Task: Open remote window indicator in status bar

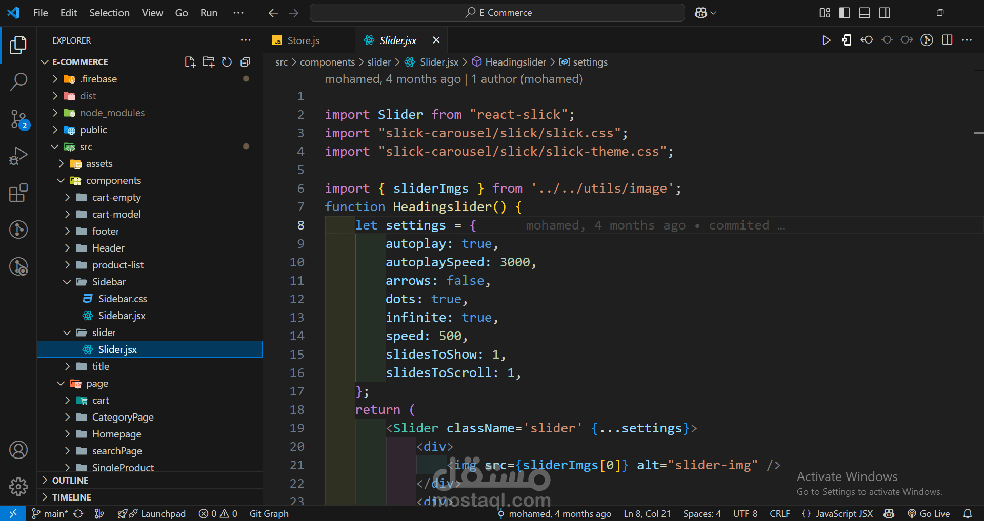Action: point(13,513)
